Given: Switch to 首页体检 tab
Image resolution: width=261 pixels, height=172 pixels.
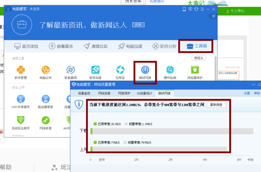Looking at the screenshot, I should click(26, 46).
